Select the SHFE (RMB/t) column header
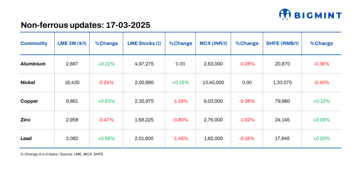 (x=282, y=43)
